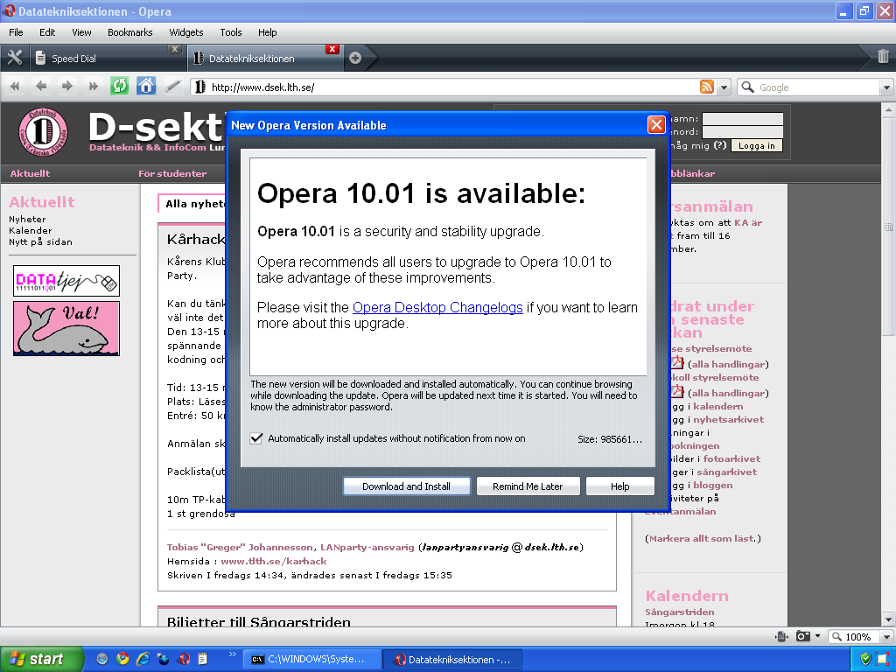Click the Fast Forward navigation button
Screen dimensions: 896x672
click(93, 87)
